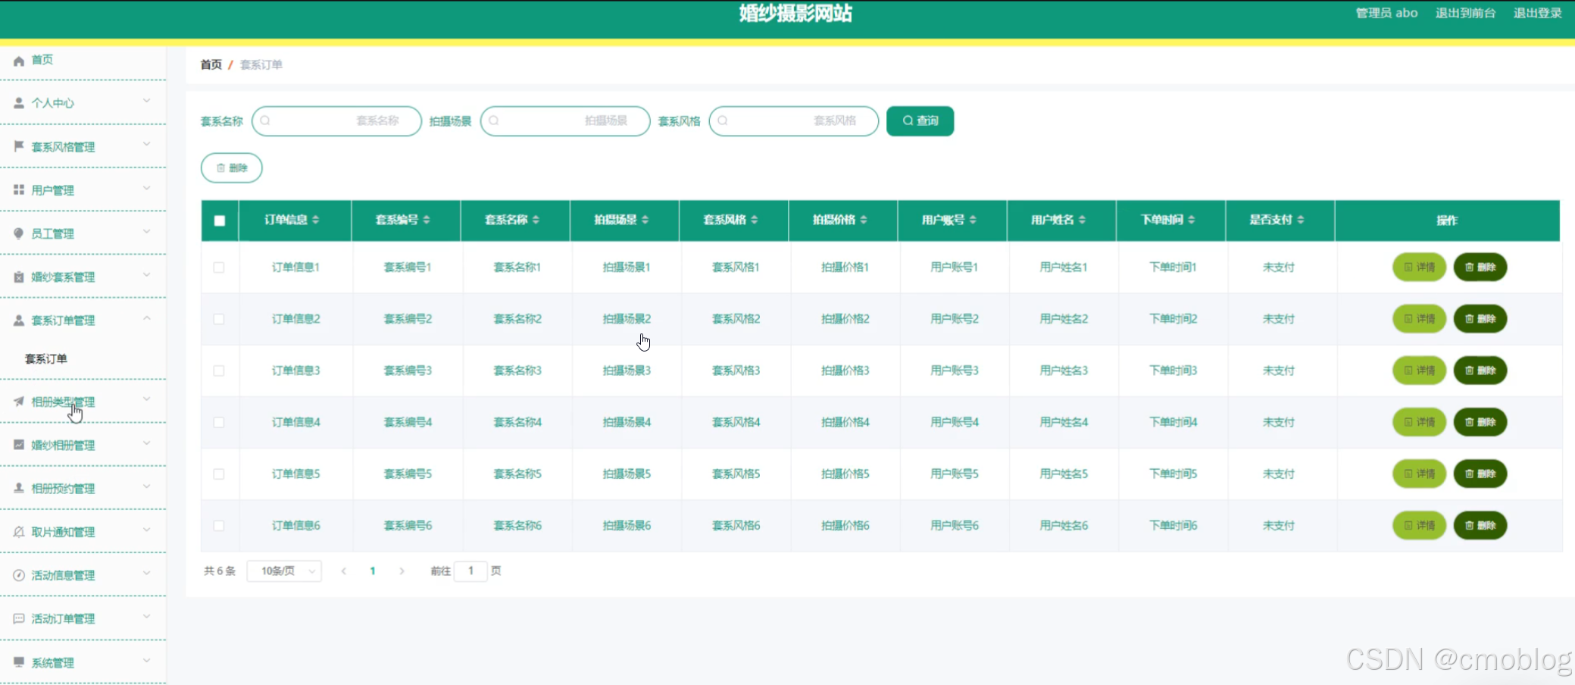Click the 查询 search button
Viewport: 1575px width, 685px height.
(x=920, y=120)
